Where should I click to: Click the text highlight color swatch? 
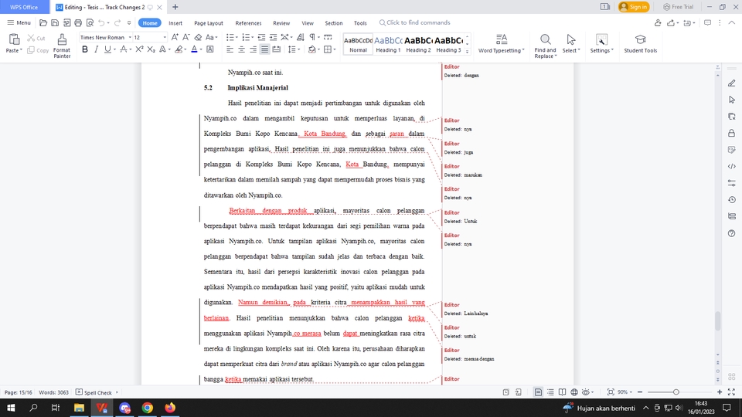pos(179,49)
